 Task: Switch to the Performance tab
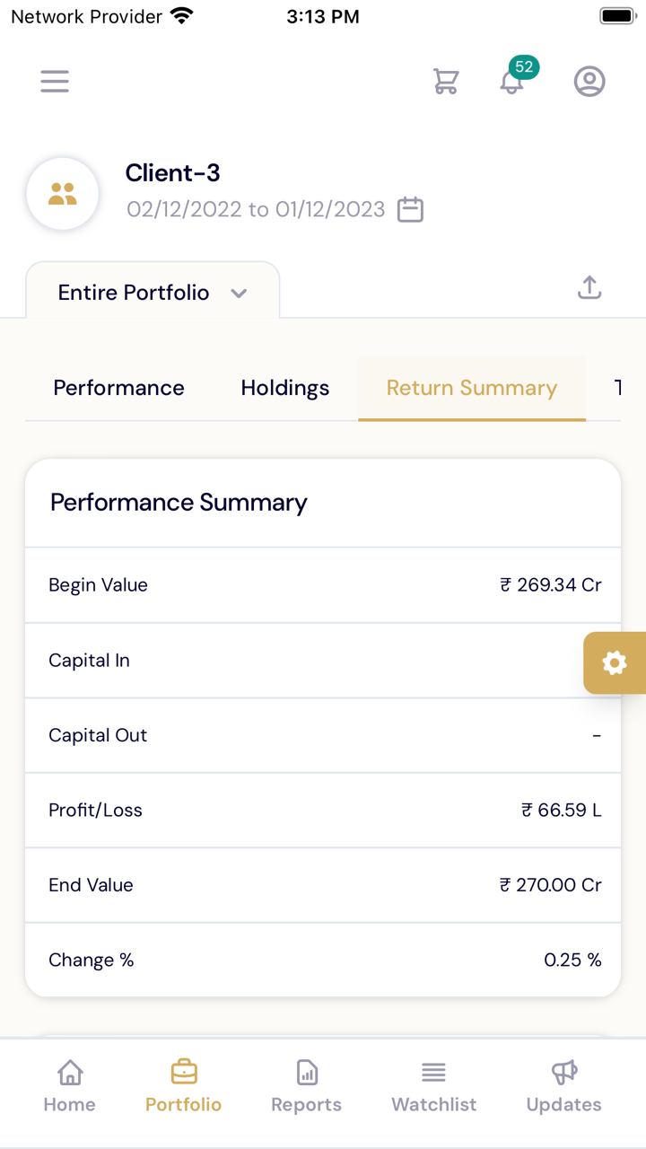pyautogui.click(x=118, y=388)
